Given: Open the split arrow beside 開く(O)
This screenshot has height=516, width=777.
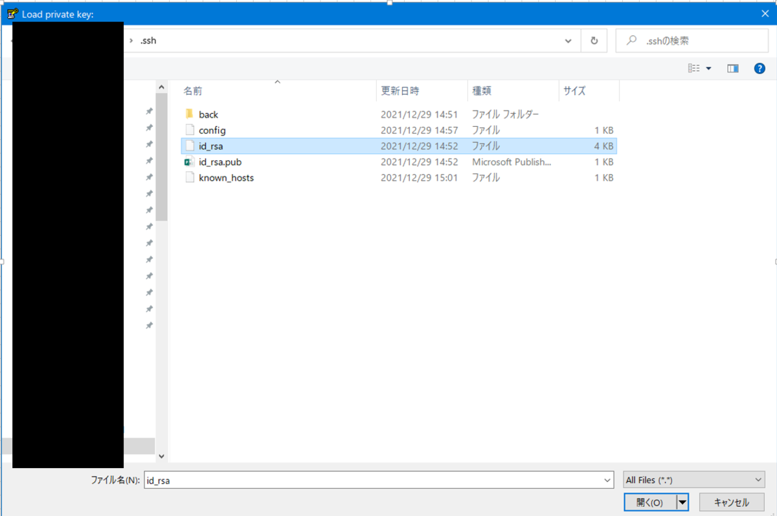Looking at the screenshot, I should point(682,502).
